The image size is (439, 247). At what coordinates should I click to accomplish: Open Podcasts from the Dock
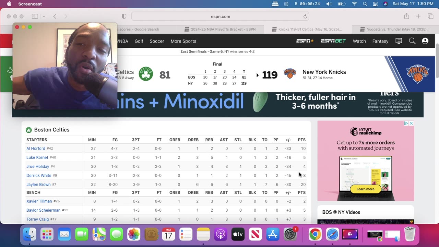click(221, 235)
